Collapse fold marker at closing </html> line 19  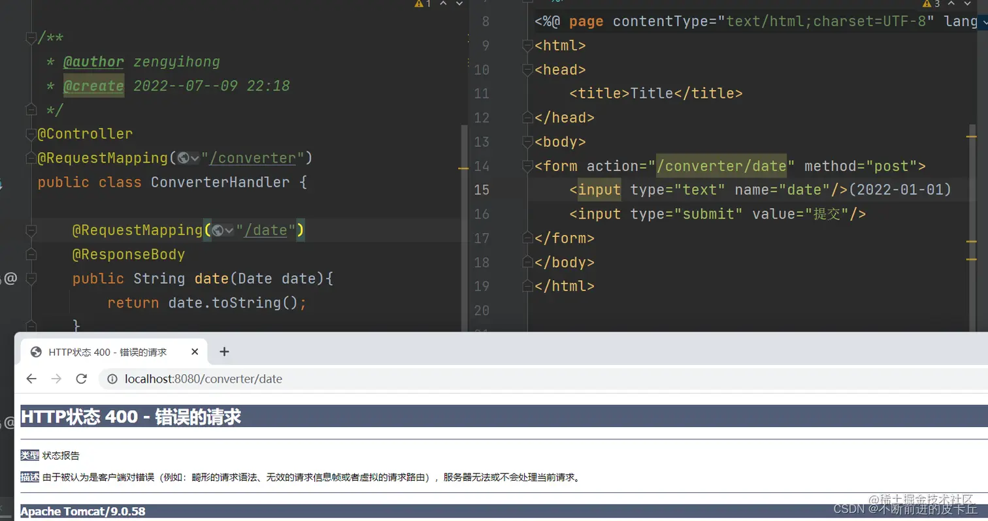528,286
